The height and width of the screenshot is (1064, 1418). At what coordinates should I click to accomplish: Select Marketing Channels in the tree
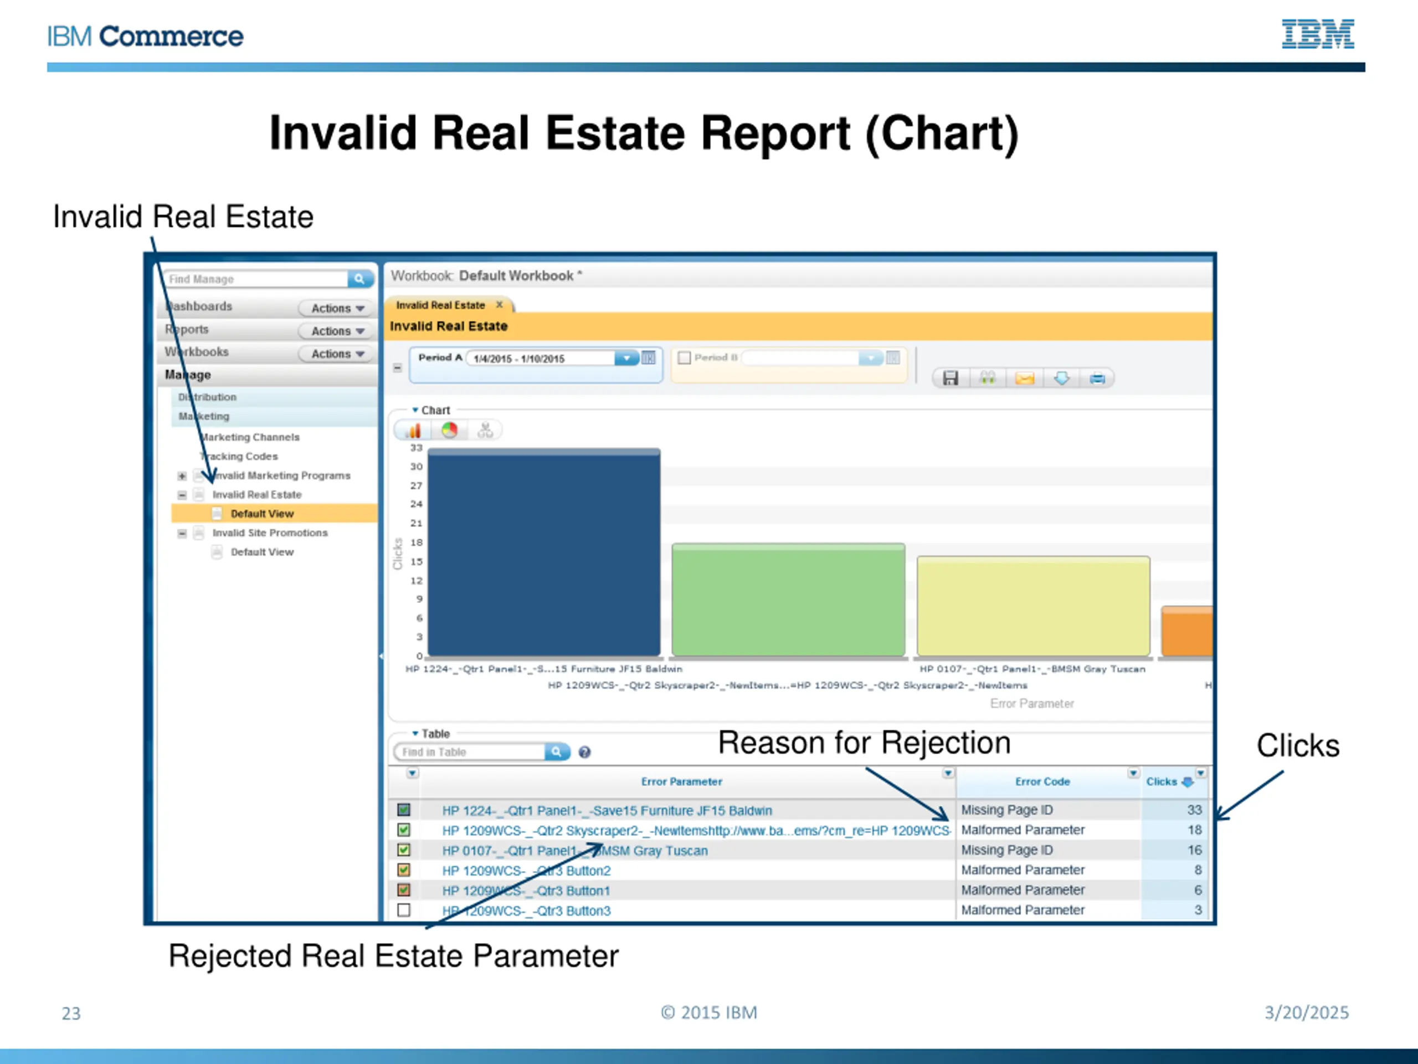point(250,437)
